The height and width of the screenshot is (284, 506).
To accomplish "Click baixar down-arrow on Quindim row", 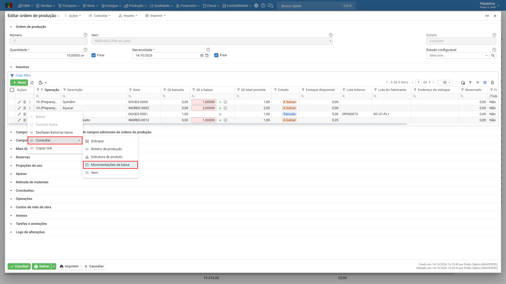I will pyautogui.click(x=220, y=102).
